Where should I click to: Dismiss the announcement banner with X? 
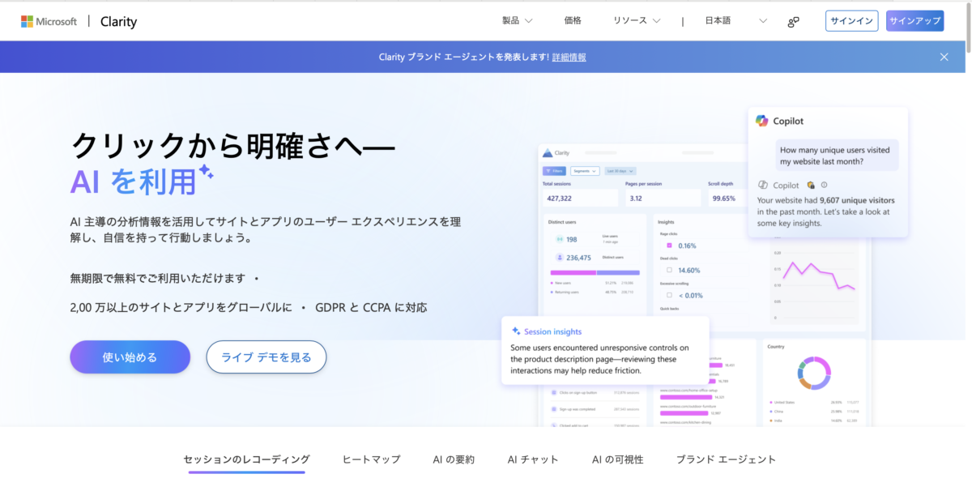pyautogui.click(x=944, y=57)
